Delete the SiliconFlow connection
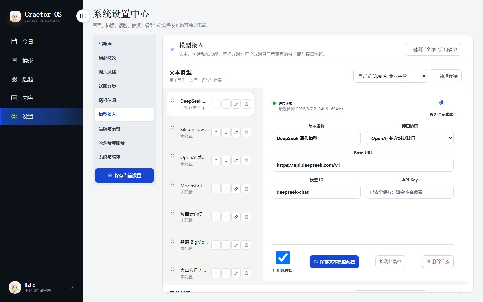This screenshot has width=483, height=302. point(246,132)
